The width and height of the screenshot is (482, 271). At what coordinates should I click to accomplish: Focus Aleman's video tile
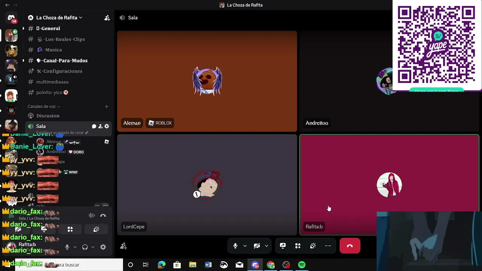tap(207, 81)
